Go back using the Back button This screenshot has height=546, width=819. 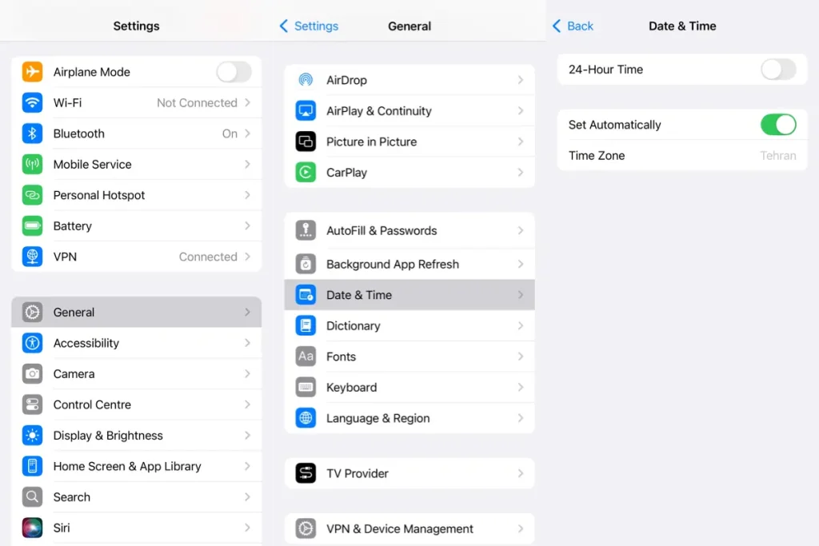pyautogui.click(x=573, y=26)
